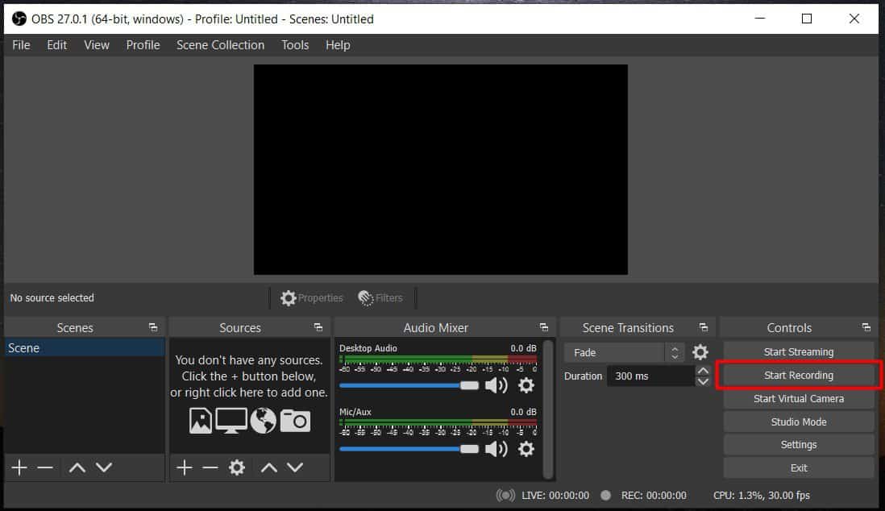Click the Audio Mixer vertical scrollbar

[x=547, y=409]
